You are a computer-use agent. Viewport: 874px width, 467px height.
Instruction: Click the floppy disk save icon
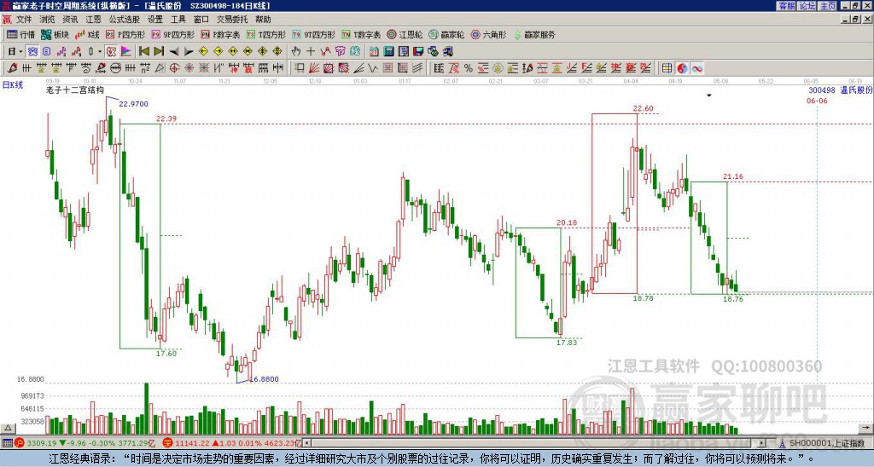pyautogui.click(x=418, y=52)
